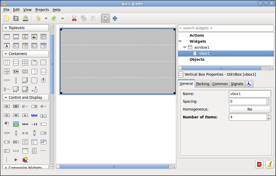This screenshot has height=176, width=276.
Task: Collapse the window1 tree node
Action: pos(185,47)
